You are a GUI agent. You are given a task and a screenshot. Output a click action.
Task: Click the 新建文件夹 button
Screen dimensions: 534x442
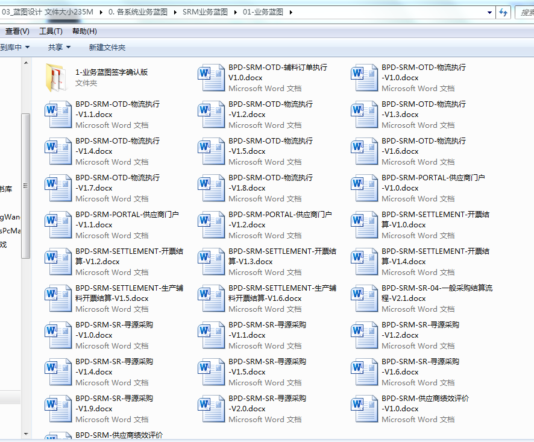[107, 47]
